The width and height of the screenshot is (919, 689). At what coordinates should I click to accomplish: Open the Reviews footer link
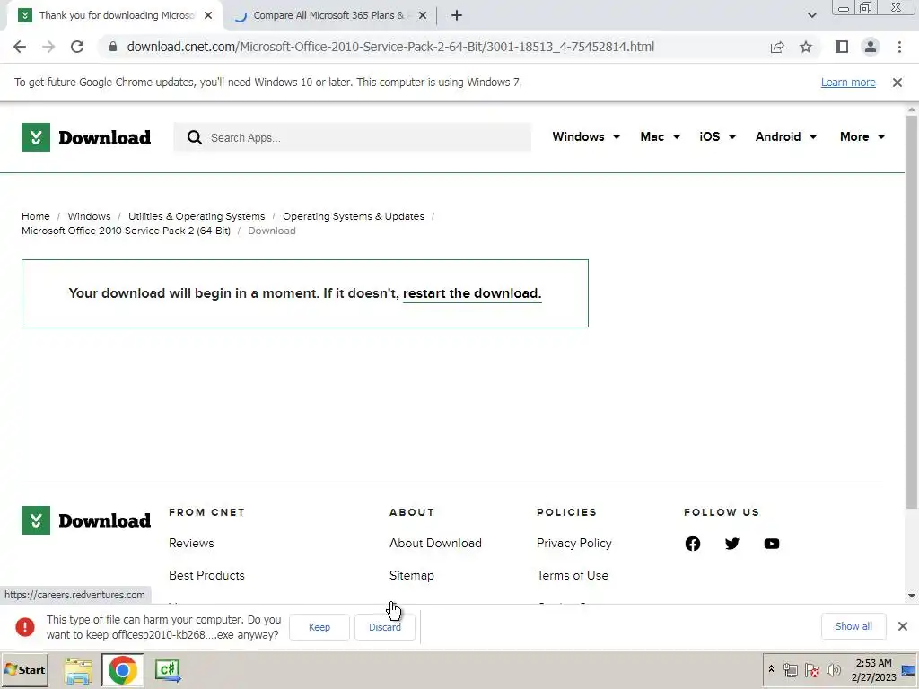[191, 543]
